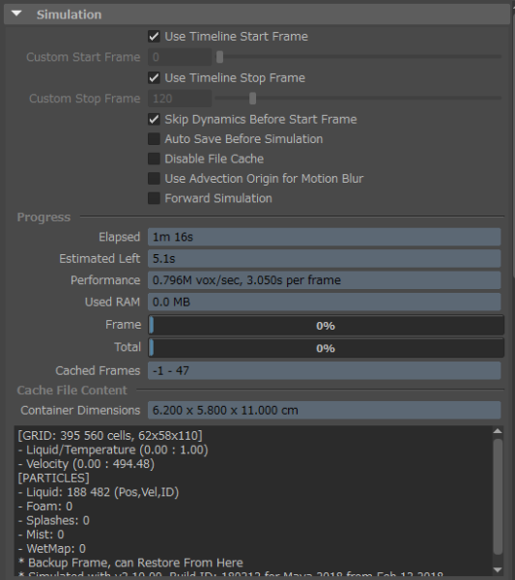Click the Estimated Left field

click(325, 258)
